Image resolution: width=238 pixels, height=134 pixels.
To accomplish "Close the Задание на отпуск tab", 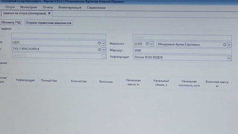I will pos(49,13).
